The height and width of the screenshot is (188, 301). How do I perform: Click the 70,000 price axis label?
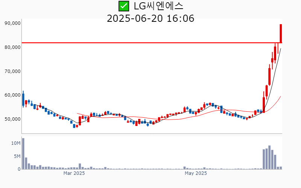coord(12,71)
